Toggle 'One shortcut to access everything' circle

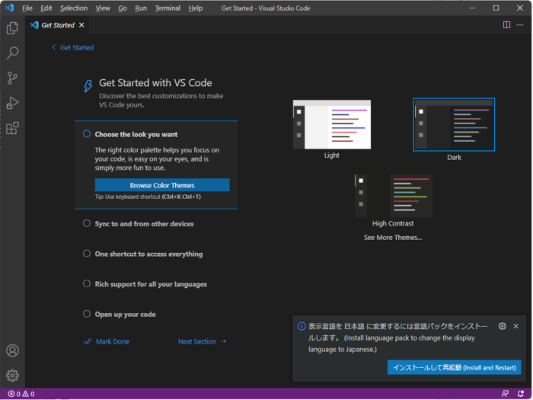pyautogui.click(x=87, y=254)
